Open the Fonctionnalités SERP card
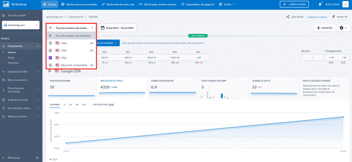The height and width of the screenshot is (162, 352). (x=223, y=88)
